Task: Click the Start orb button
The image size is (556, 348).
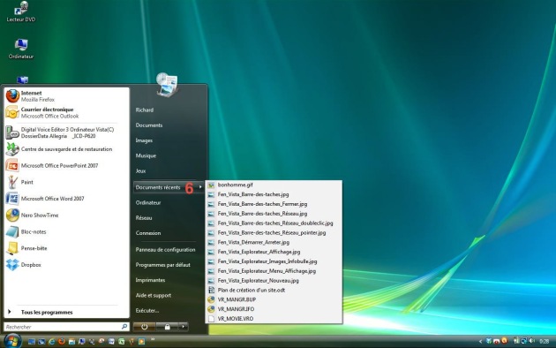Action: coord(12,341)
